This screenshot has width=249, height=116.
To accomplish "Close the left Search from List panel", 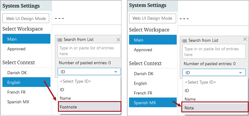I will (118, 40).
